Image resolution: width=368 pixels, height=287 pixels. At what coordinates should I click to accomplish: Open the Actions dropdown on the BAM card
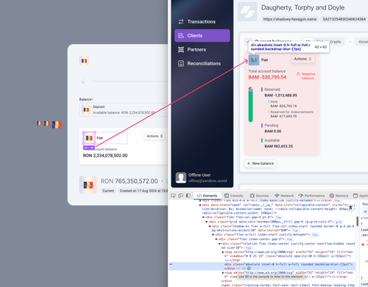pos(302,59)
